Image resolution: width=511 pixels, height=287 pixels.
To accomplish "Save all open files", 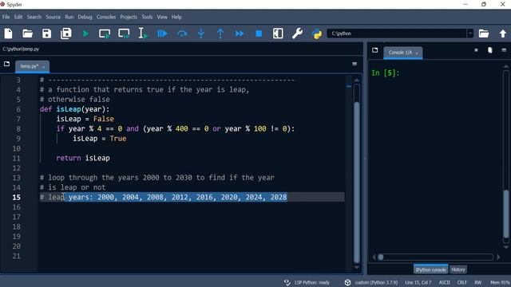I will (x=65, y=33).
